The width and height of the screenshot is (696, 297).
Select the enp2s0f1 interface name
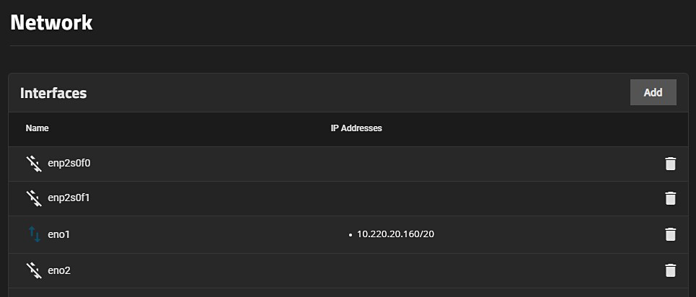tap(69, 198)
